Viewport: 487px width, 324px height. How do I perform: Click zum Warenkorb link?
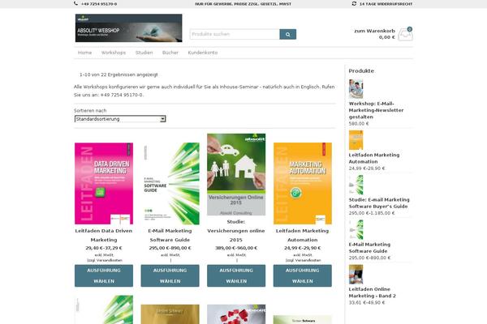point(374,31)
